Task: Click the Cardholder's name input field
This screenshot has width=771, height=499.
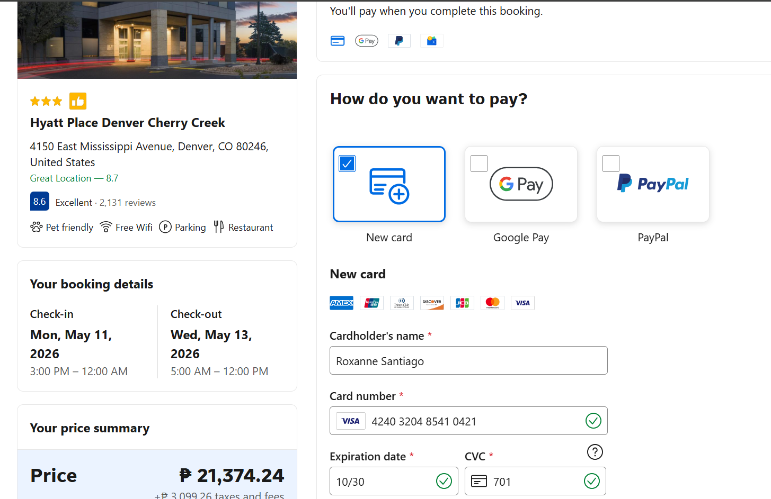Action: (468, 360)
